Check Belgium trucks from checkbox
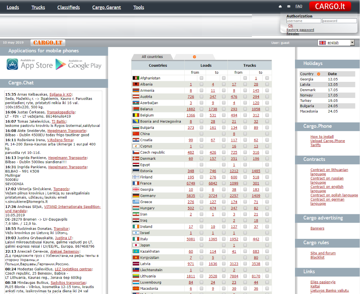 [x=245, y=115]
